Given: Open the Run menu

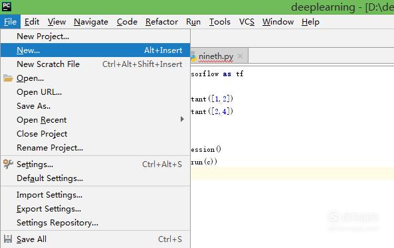Looking at the screenshot, I should click(x=193, y=22).
